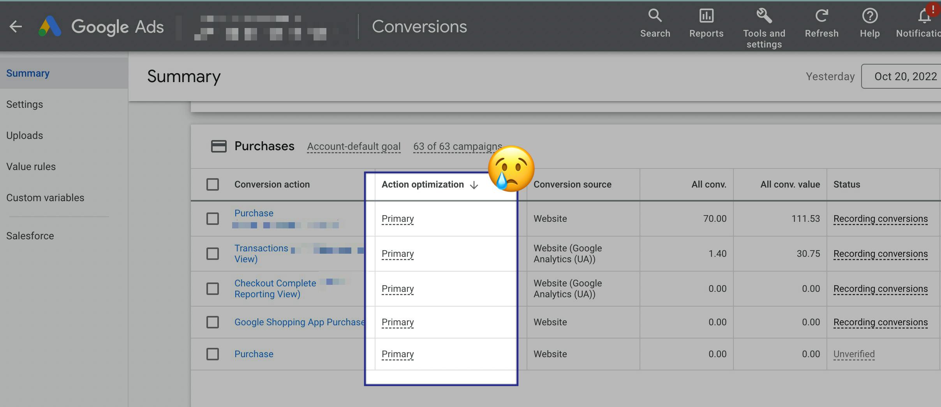Open Salesforce in the sidebar
The width and height of the screenshot is (941, 407).
pos(30,236)
